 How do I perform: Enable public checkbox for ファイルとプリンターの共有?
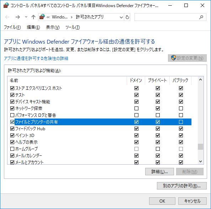point(181,122)
